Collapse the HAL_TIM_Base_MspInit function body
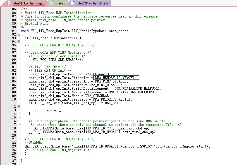 pos(18,34)
